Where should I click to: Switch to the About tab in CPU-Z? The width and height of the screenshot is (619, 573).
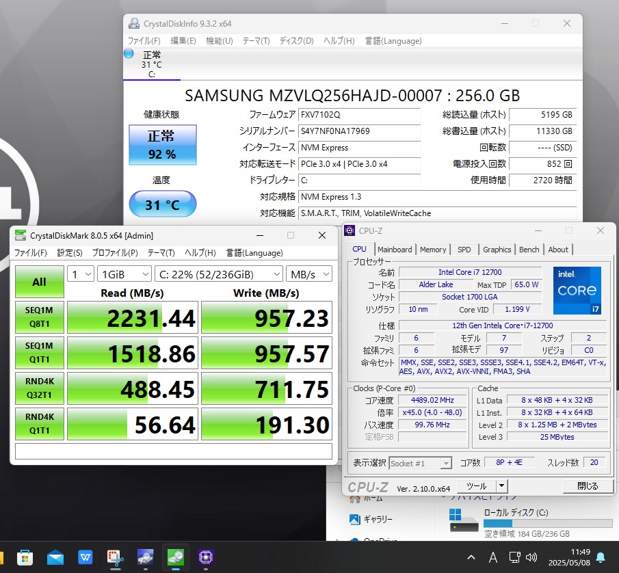coord(558,250)
